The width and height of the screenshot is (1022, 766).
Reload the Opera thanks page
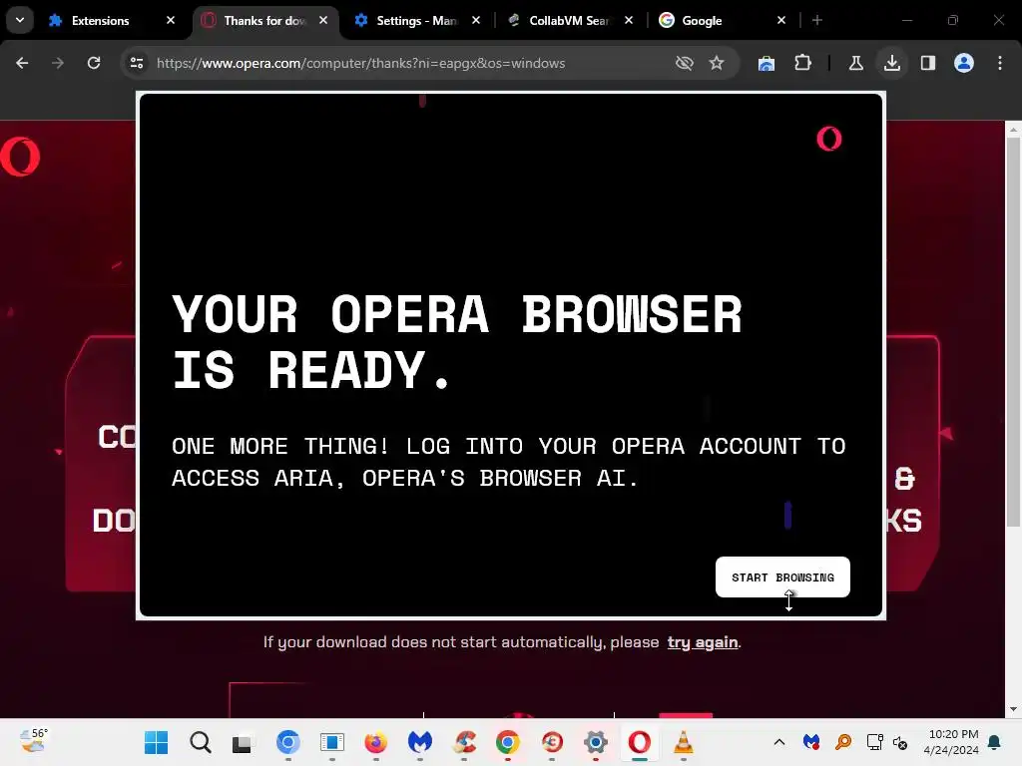(94, 63)
